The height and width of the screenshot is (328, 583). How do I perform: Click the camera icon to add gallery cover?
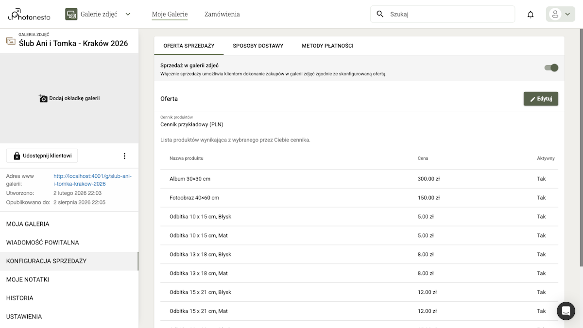(x=43, y=99)
